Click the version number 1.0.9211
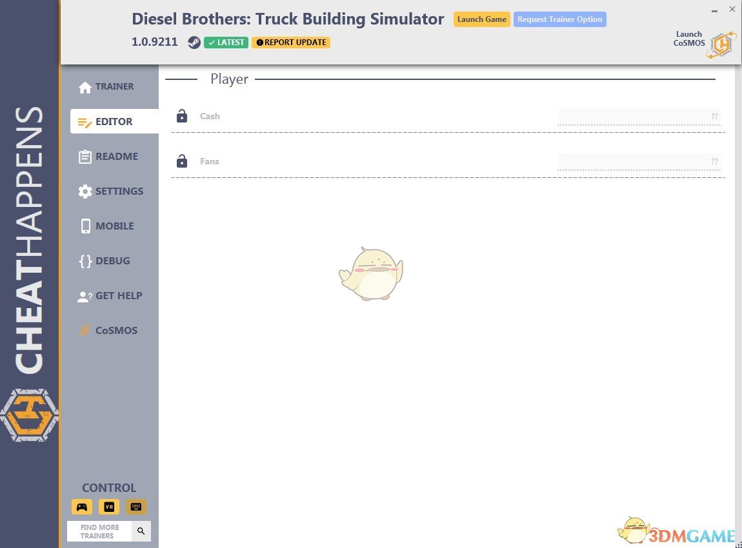Screen dimensions: 742x548 pos(155,42)
